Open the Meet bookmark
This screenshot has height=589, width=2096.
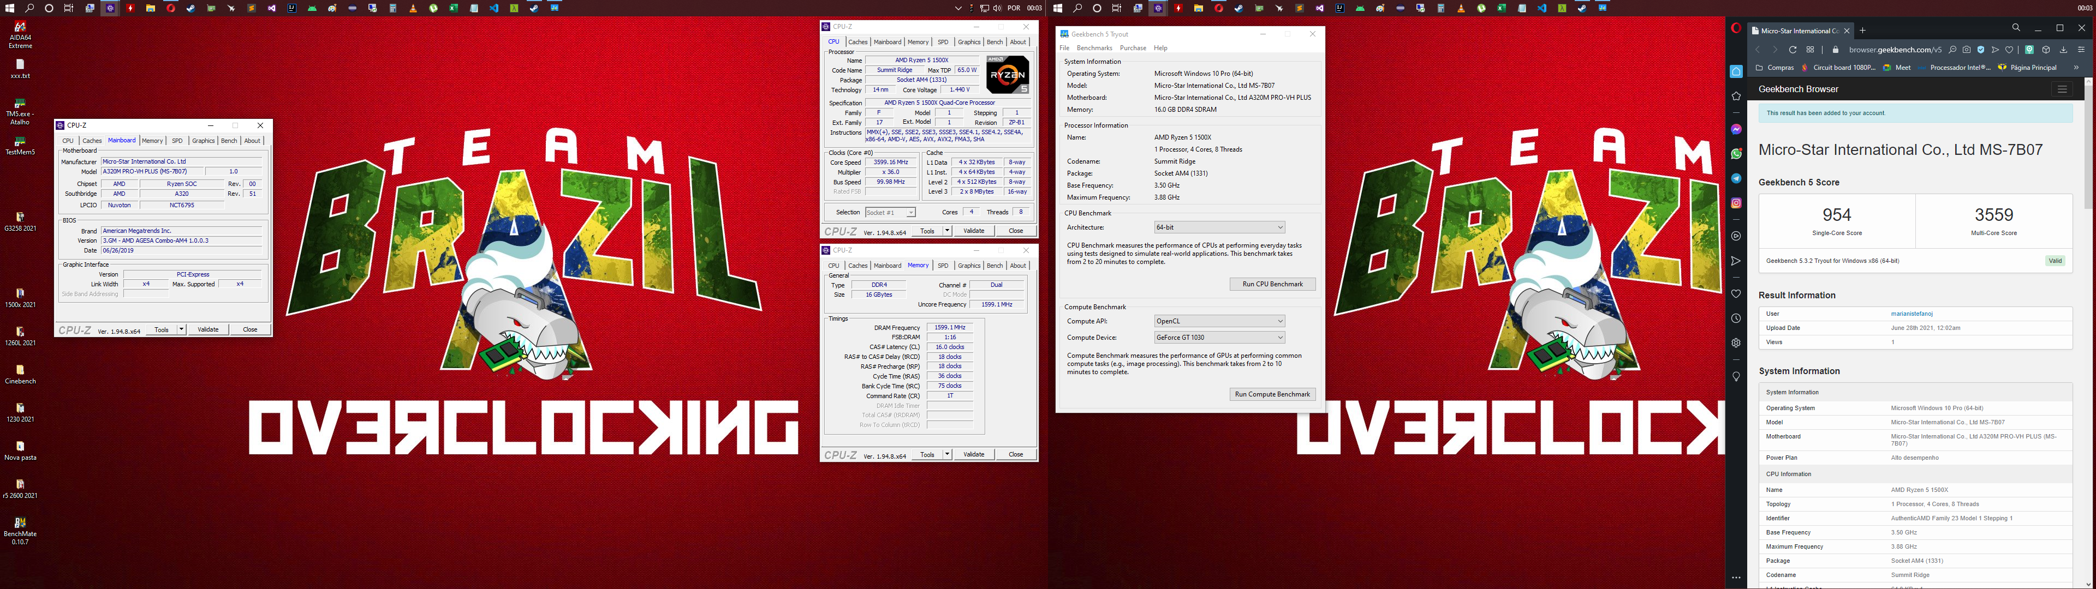1897,68
